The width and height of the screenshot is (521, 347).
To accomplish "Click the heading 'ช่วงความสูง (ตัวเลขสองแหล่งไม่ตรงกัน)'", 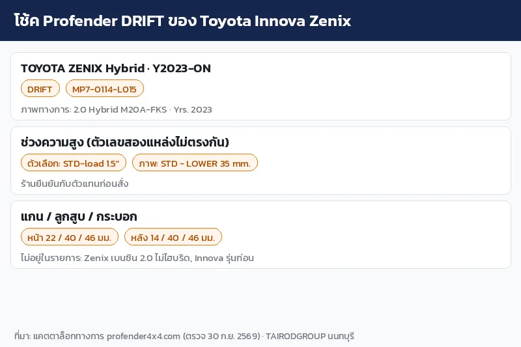I will [125, 142].
